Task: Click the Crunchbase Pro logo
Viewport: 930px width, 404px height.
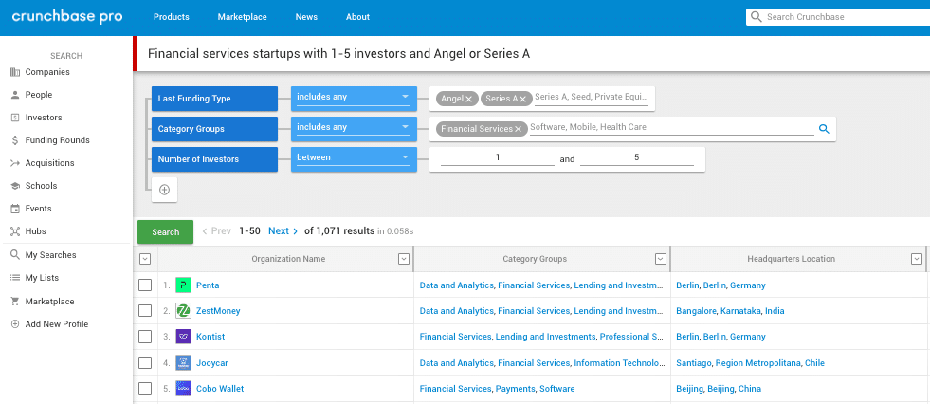Action: [67, 17]
